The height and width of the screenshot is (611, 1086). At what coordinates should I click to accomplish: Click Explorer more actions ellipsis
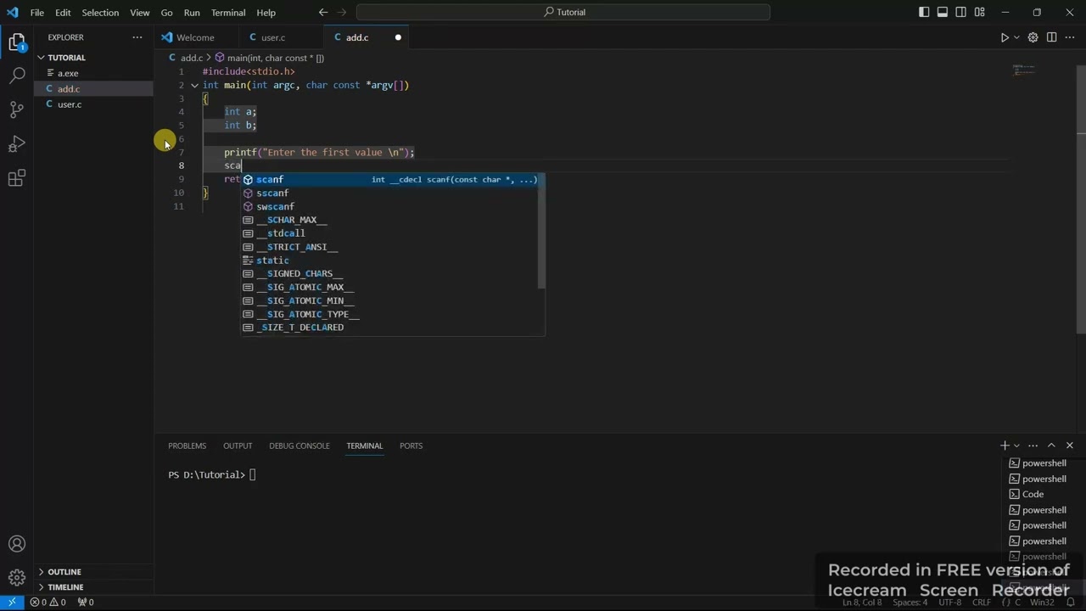[x=137, y=37]
